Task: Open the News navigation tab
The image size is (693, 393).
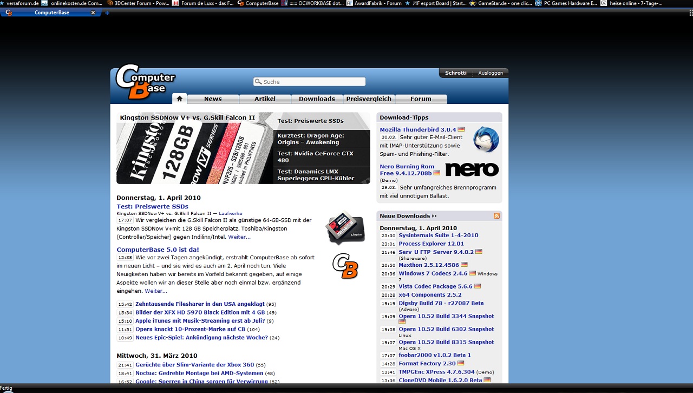Action: [213, 99]
